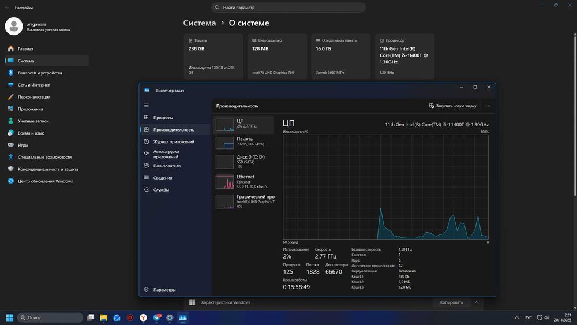The image size is (577, 325).
Task: Open Bluetooth и устройства in Settings
Action: [47, 73]
